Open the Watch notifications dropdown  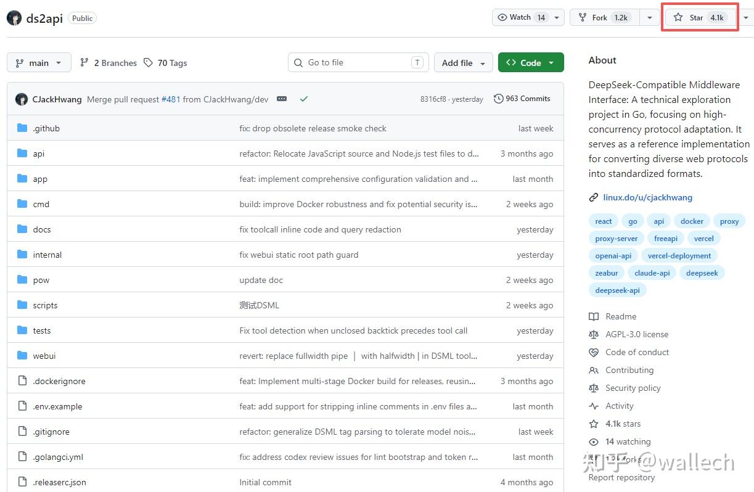[x=528, y=17]
